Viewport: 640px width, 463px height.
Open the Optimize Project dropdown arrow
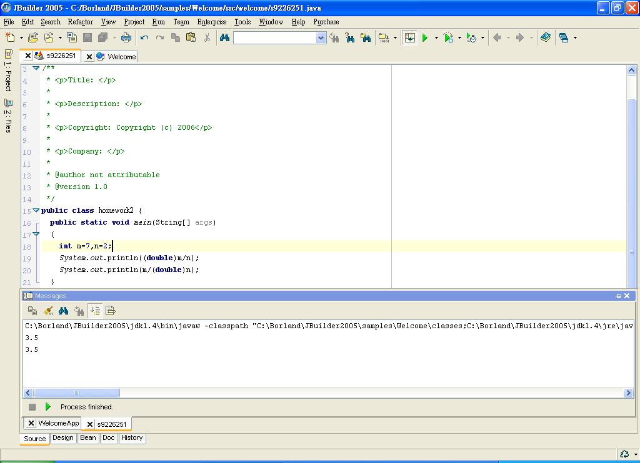483,38
